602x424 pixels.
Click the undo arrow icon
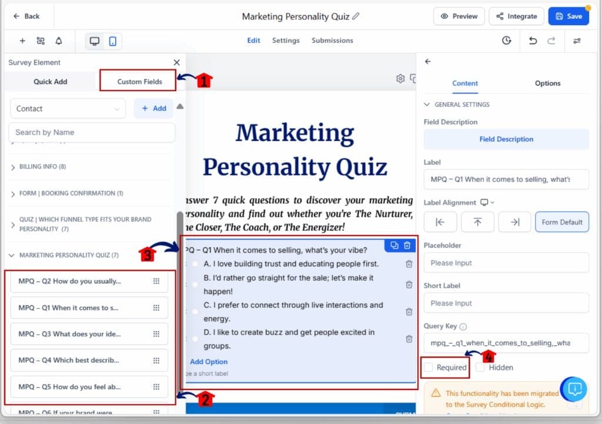(533, 41)
